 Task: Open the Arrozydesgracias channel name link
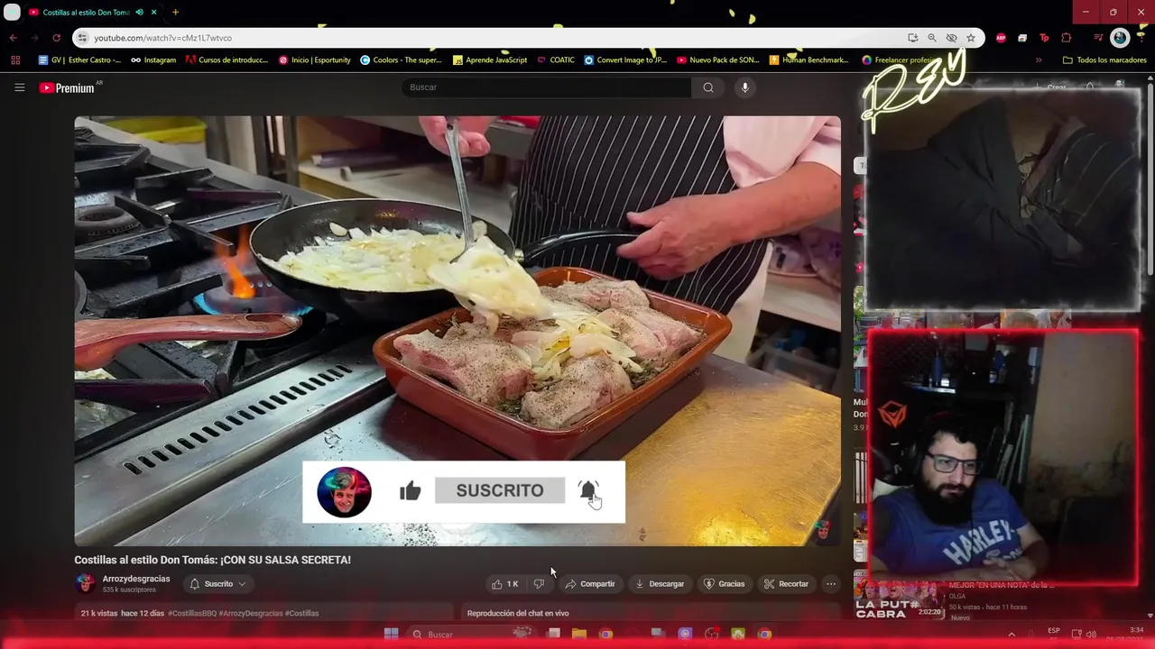pos(136,579)
